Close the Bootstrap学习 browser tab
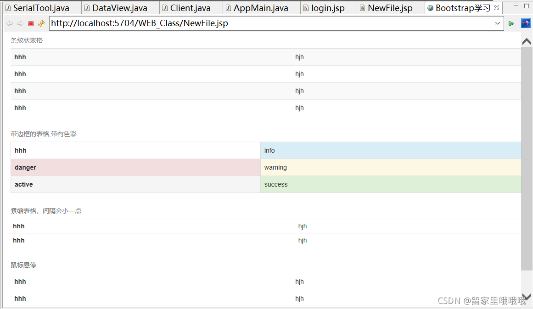 click(497, 8)
